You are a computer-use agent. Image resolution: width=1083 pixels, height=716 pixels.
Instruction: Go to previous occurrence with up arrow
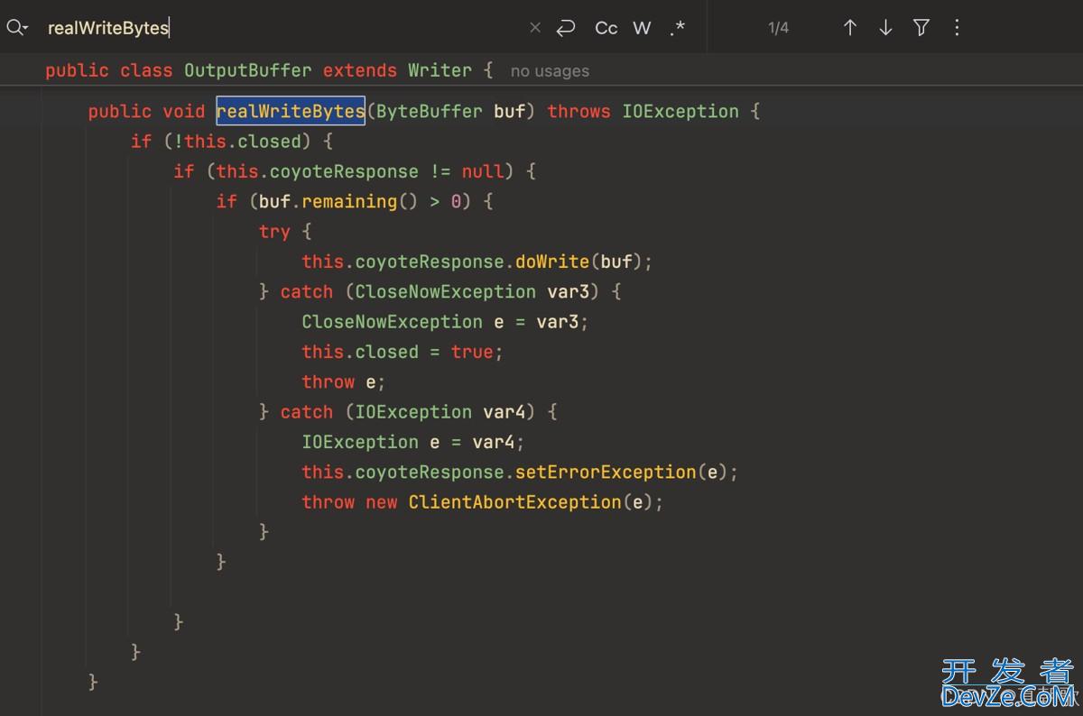pos(849,28)
